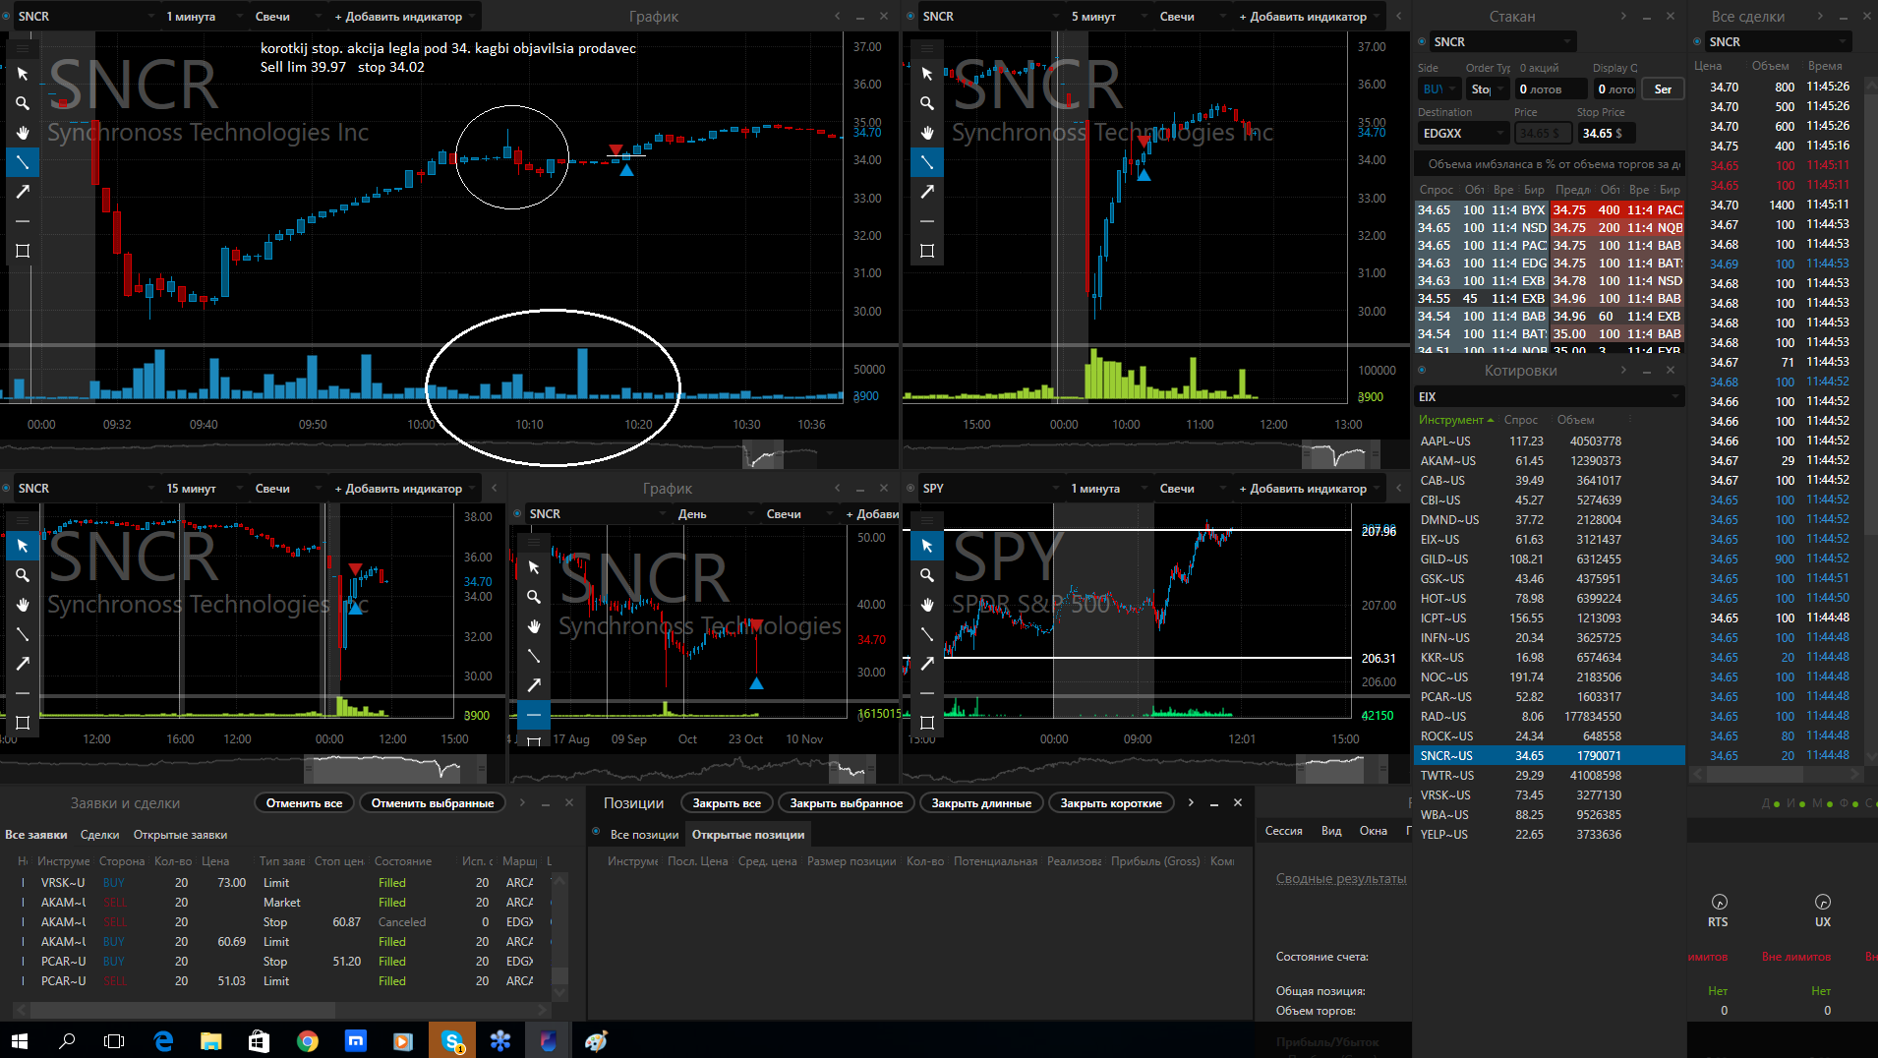The height and width of the screenshot is (1058, 1878).
Task: Open the EIX watchlist dropdown in Котировки
Action: pyautogui.click(x=1550, y=397)
